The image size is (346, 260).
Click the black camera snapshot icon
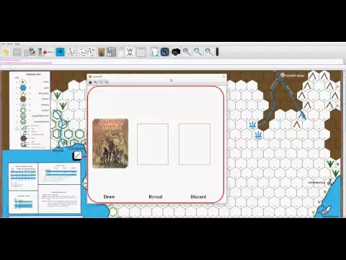point(176,52)
